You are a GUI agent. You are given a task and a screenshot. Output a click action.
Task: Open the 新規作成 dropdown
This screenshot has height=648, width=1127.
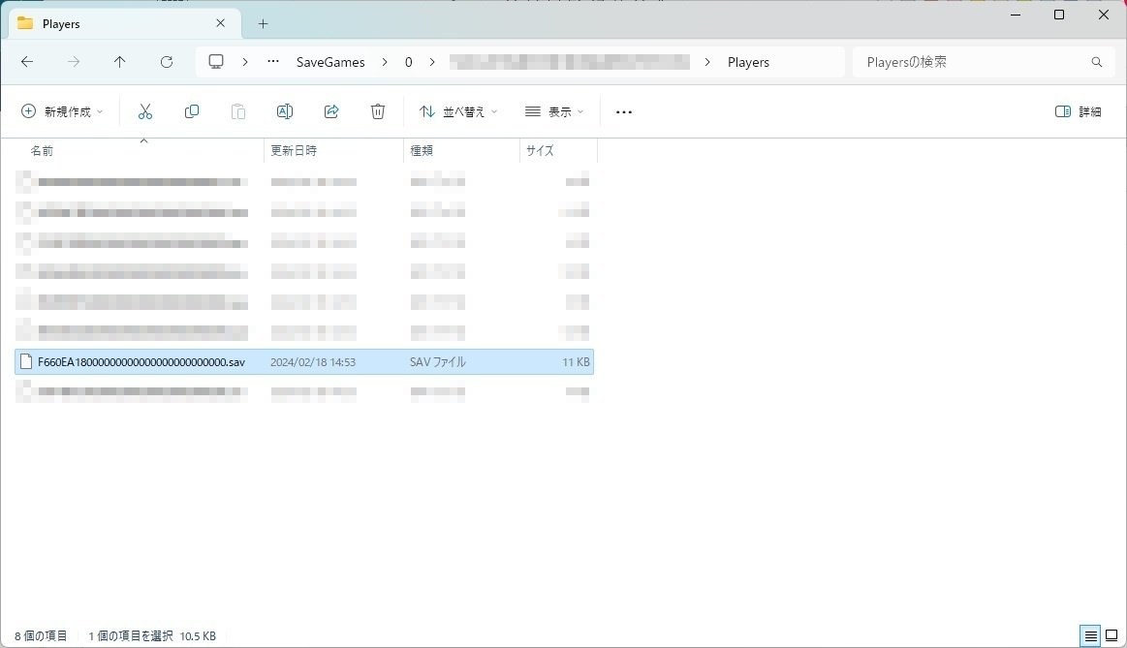click(63, 111)
